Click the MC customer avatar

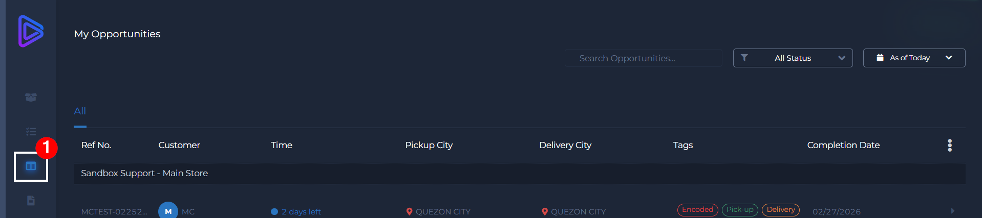click(x=168, y=211)
